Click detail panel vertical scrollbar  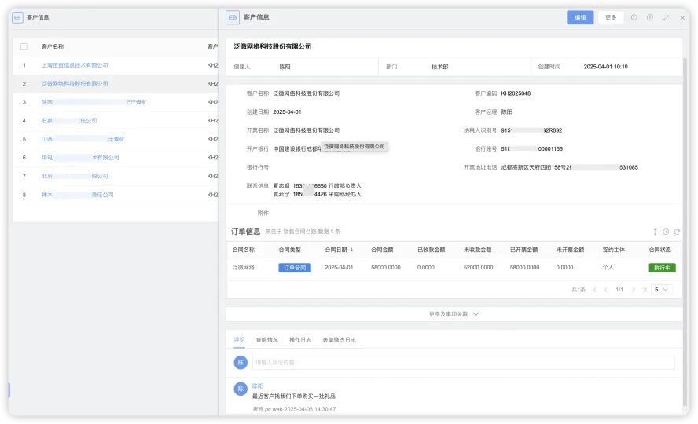pos(685,231)
